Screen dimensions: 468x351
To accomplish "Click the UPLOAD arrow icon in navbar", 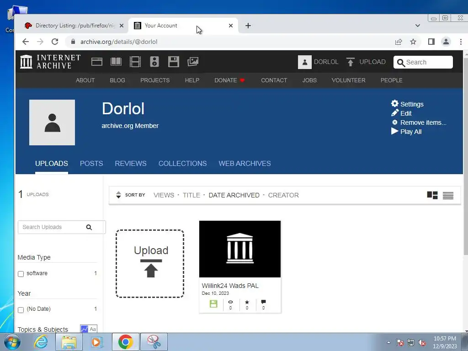I will [x=351, y=62].
